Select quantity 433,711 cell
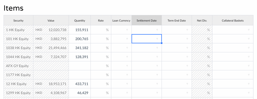257x99 pixels. tap(80, 84)
